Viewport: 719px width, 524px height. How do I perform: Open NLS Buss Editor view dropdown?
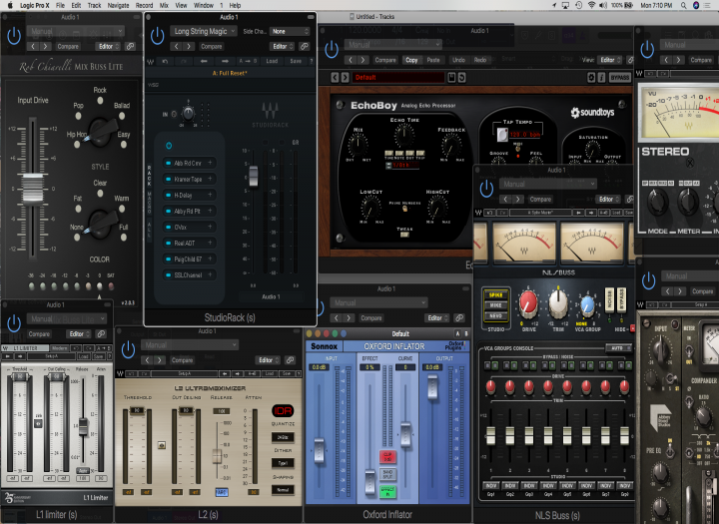coord(608,199)
